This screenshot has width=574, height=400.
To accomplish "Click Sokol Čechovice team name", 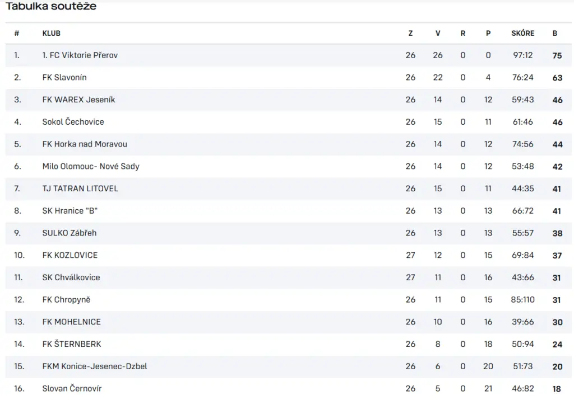I will 73,121.
